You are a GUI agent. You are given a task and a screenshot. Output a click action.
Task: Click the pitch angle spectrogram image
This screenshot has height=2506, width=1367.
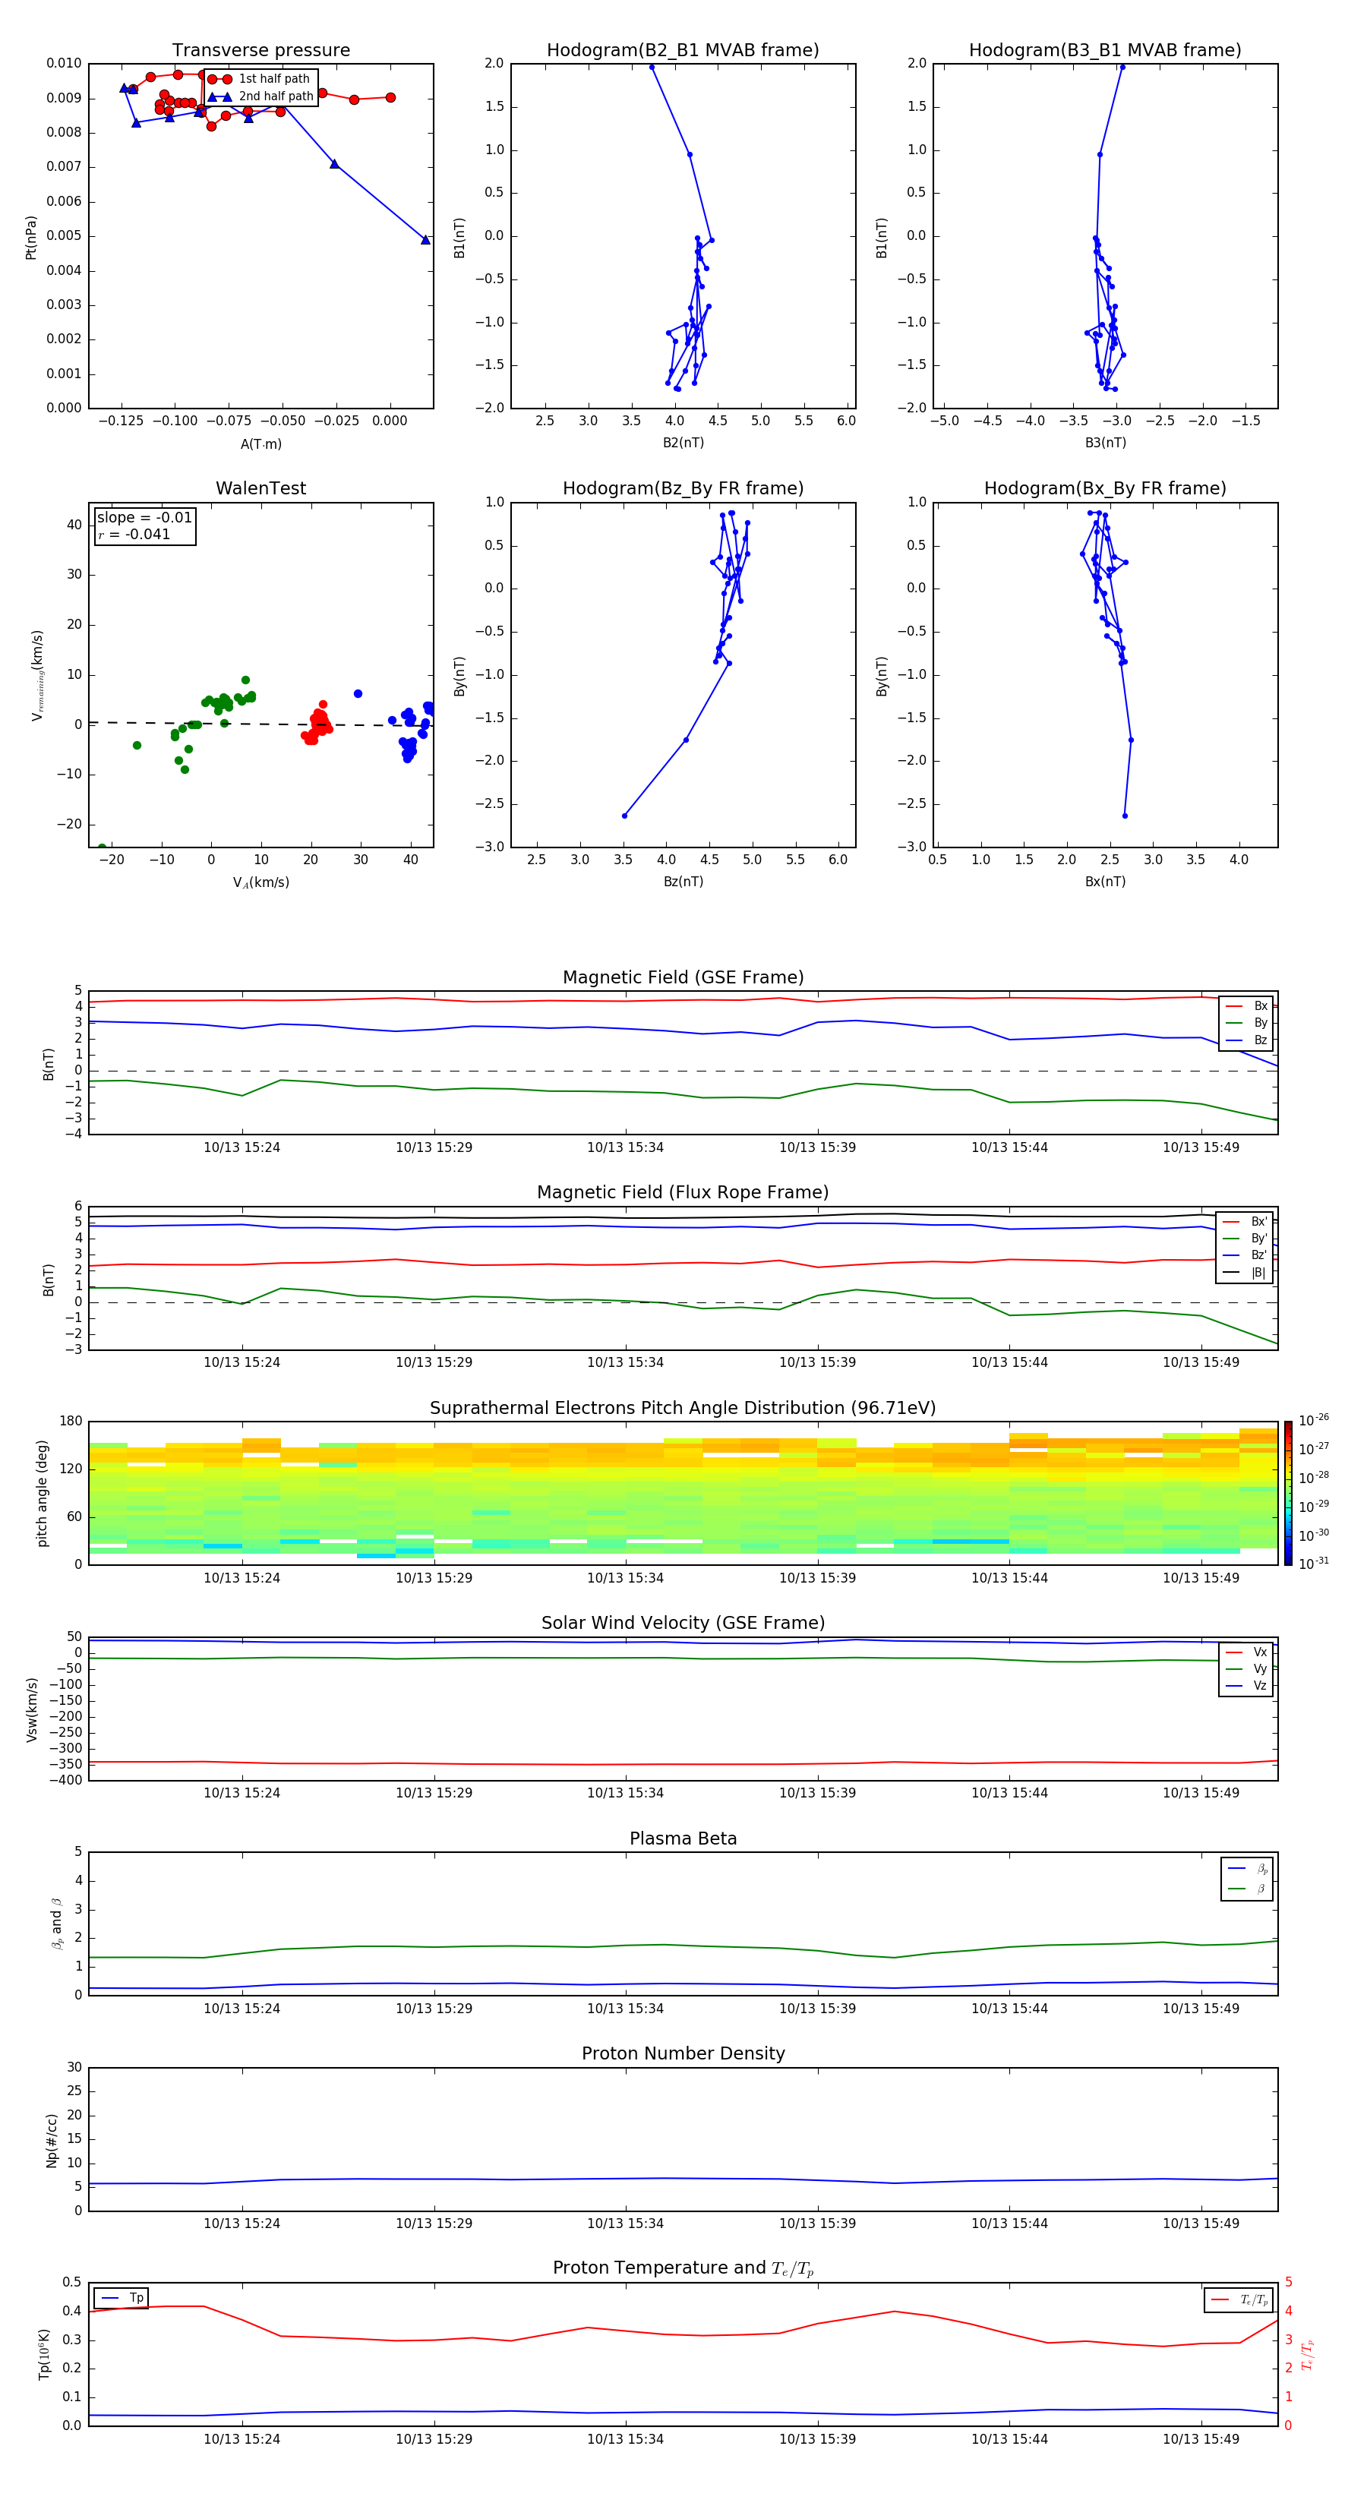click(x=683, y=1493)
